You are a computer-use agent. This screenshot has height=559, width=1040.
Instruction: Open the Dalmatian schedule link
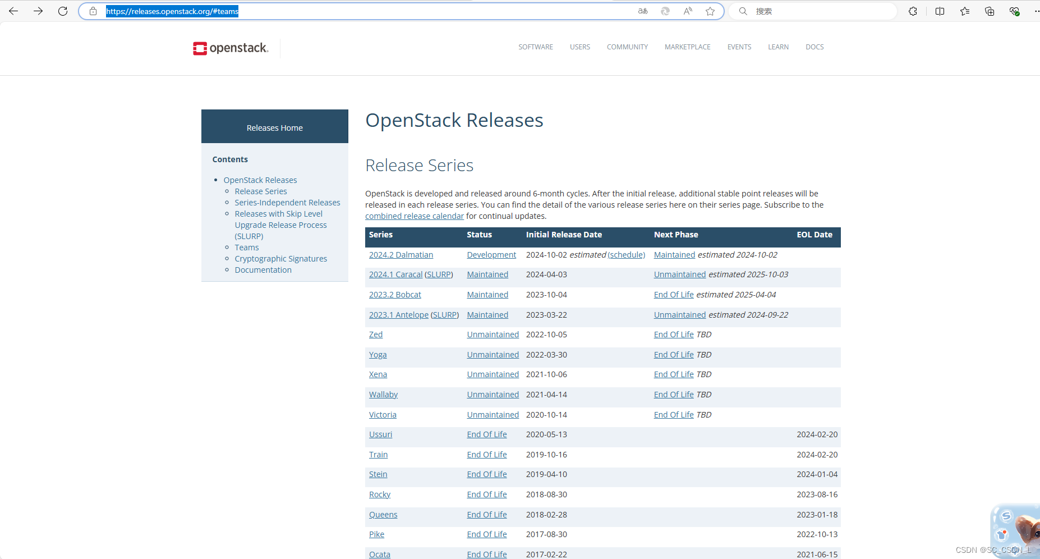[x=627, y=255]
